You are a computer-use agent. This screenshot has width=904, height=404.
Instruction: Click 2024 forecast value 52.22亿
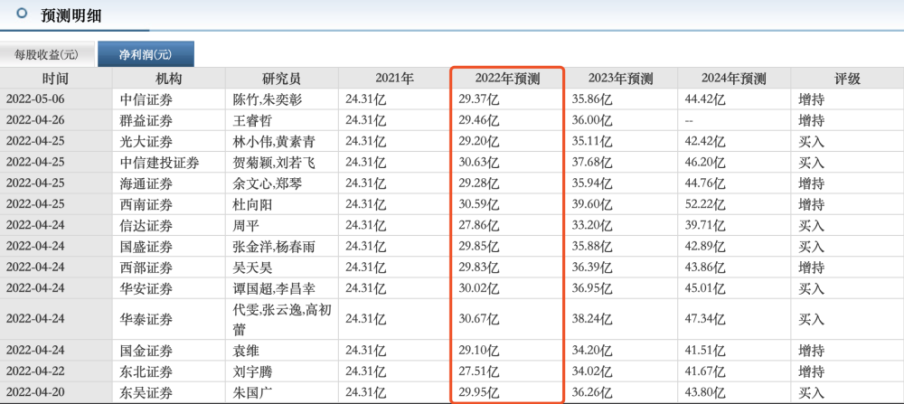tap(704, 204)
